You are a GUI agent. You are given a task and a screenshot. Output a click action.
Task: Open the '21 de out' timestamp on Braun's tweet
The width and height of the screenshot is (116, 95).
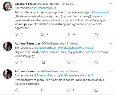68,4
